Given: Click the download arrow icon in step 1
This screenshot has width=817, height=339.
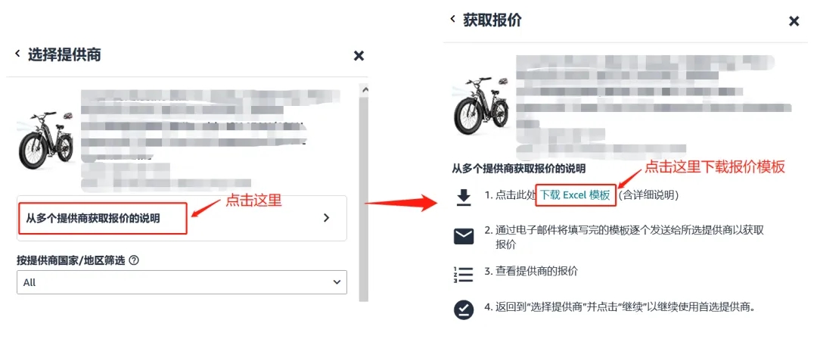Looking at the screenshot, I should (x=463, y=197).
